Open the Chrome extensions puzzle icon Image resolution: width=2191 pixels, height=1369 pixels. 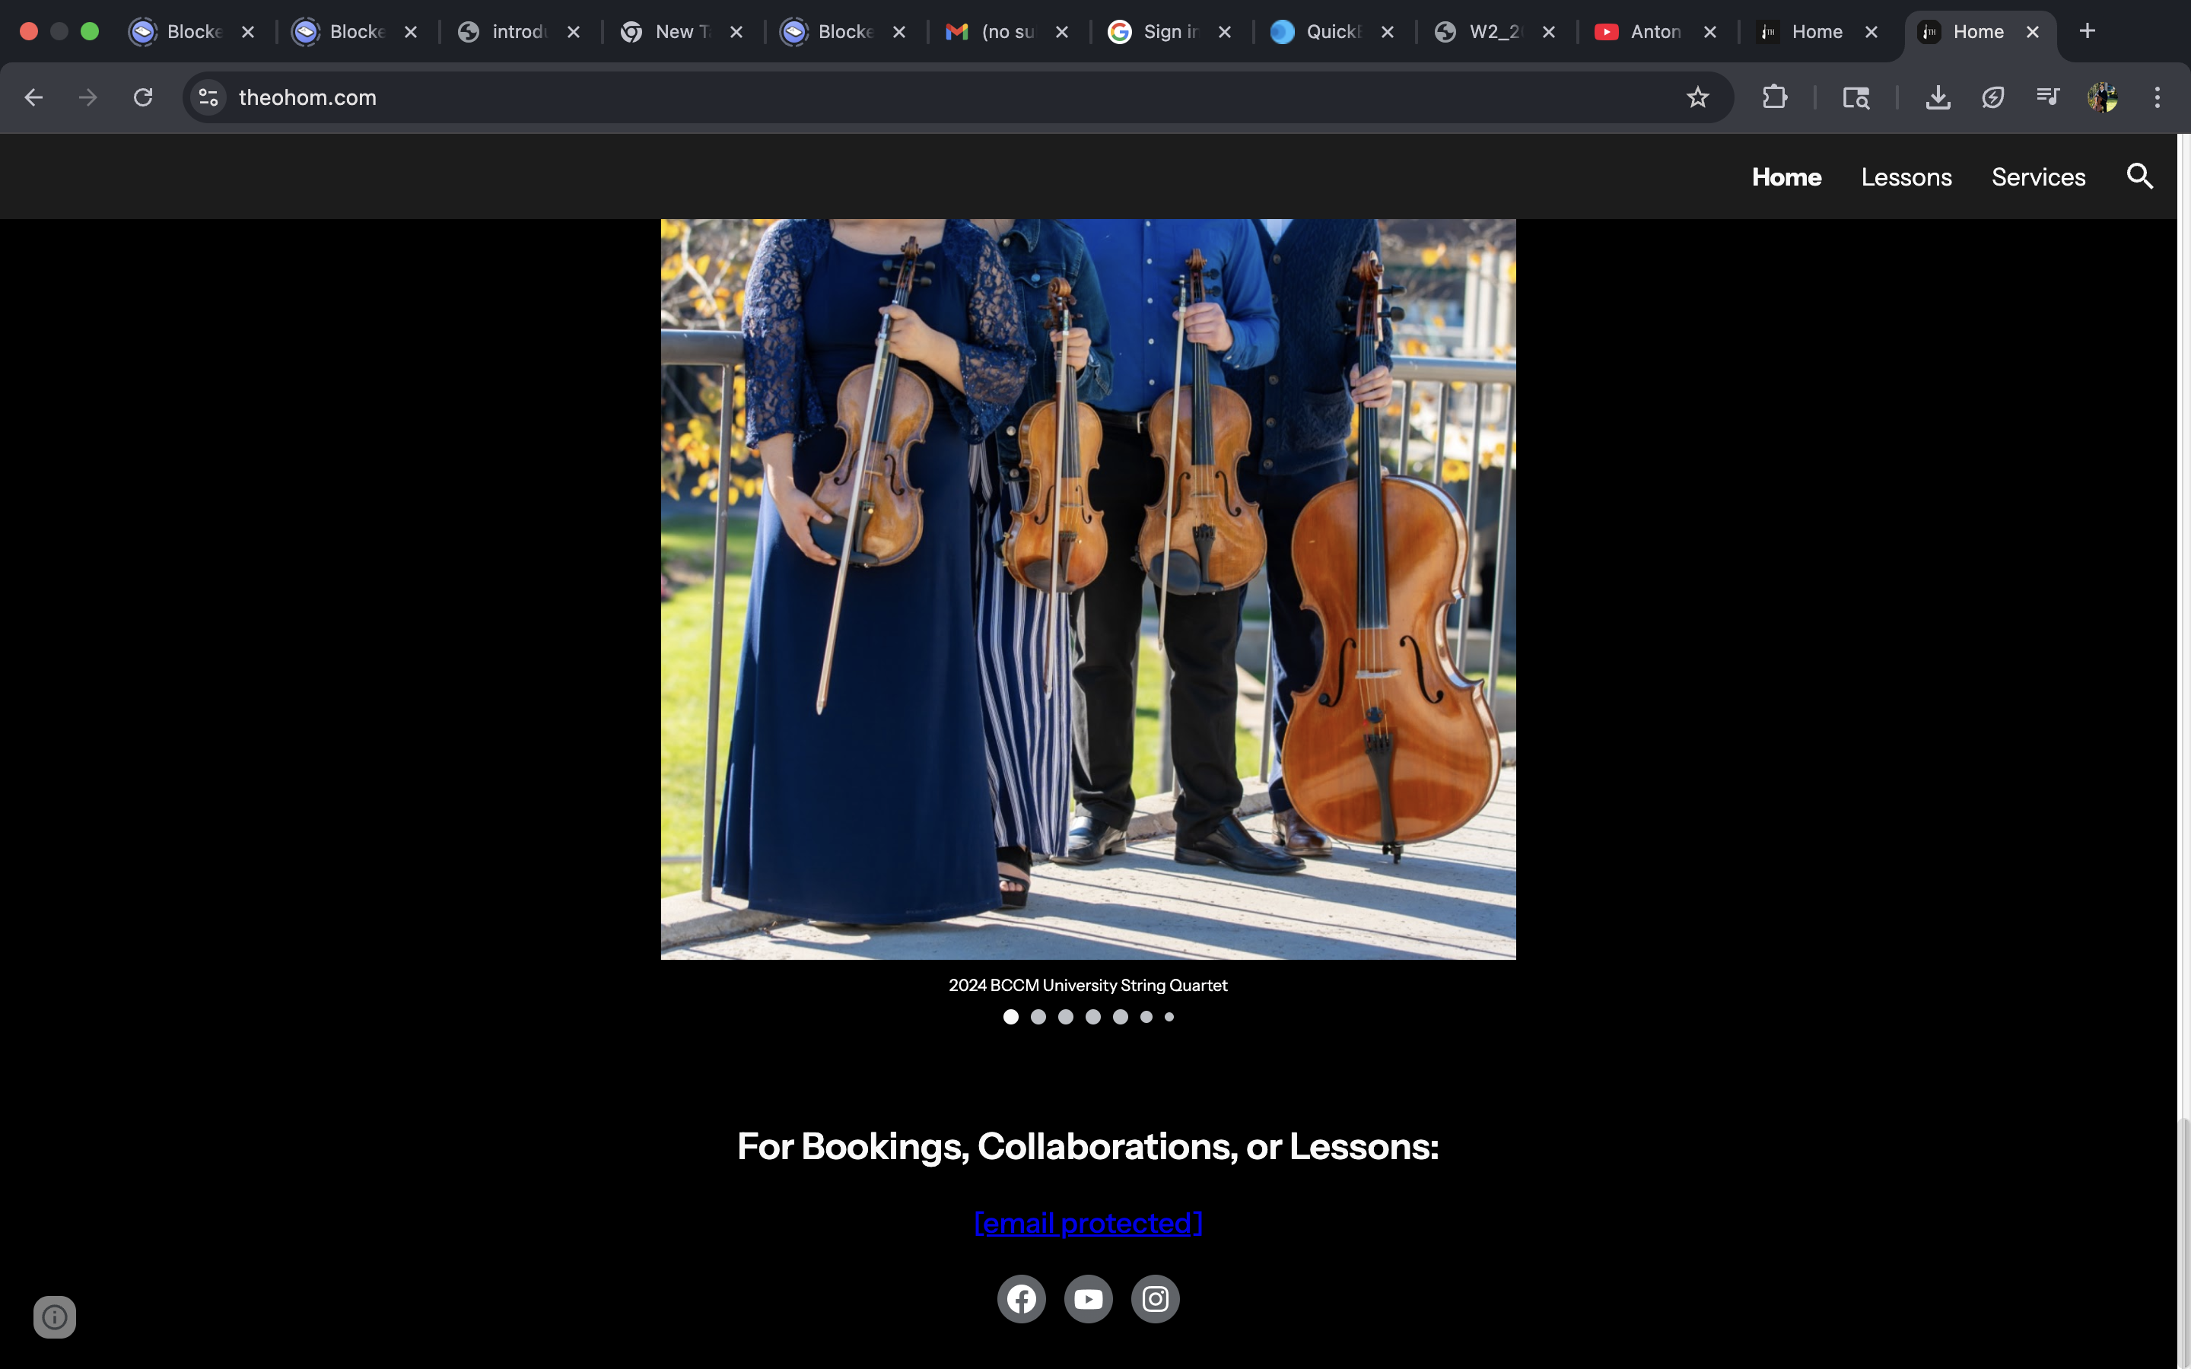[1775, 97]
